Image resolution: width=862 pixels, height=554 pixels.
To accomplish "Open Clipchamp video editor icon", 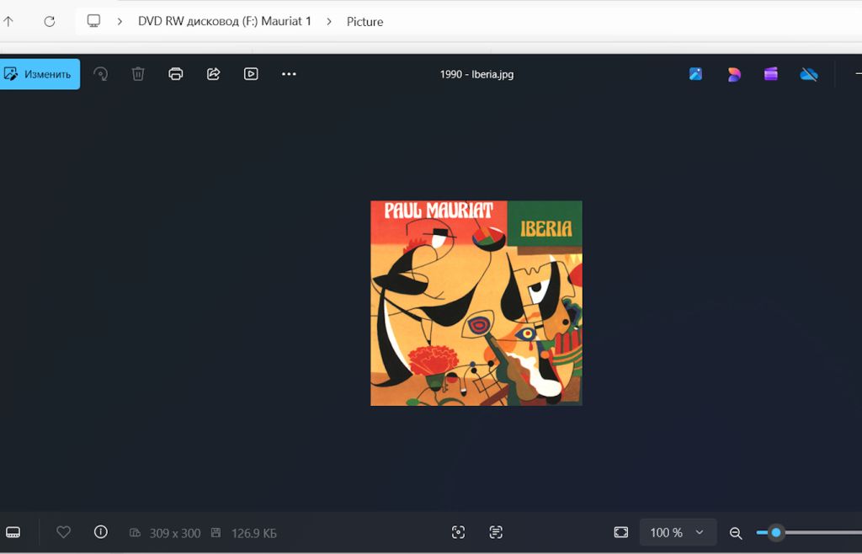I will [x=771, y=73].
